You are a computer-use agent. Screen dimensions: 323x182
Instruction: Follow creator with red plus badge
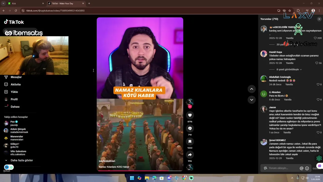(x=190, y=107)
